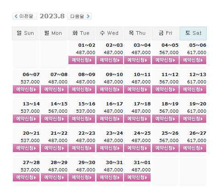Request reservation for 17~18
The height and width of the screenshot is (192, 220).
[137, 119]
